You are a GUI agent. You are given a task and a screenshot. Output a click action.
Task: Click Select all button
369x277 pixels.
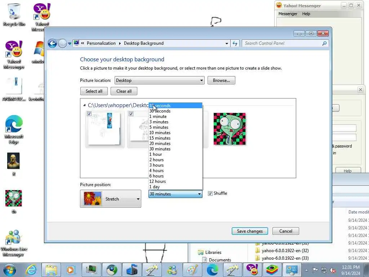(x=94, y=91)
